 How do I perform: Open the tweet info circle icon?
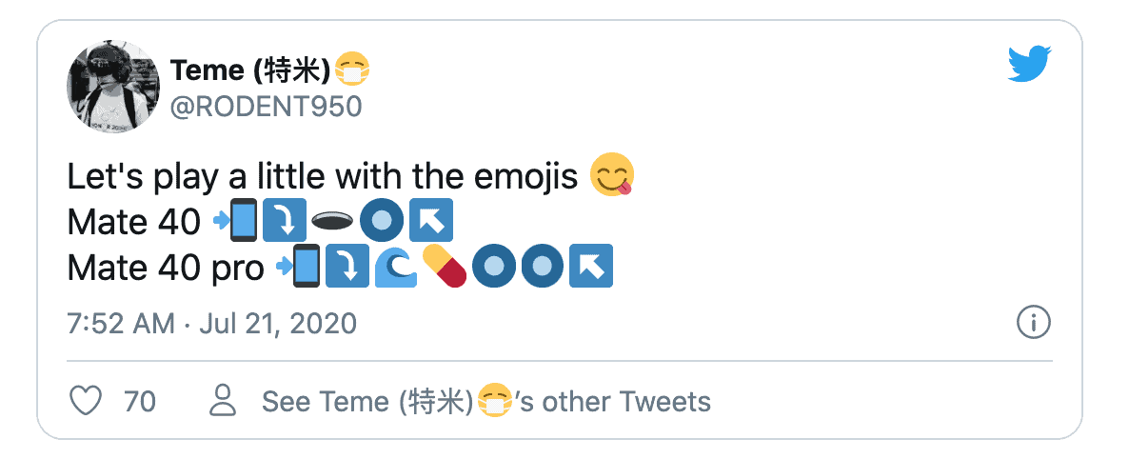(x=1033, y=323)
